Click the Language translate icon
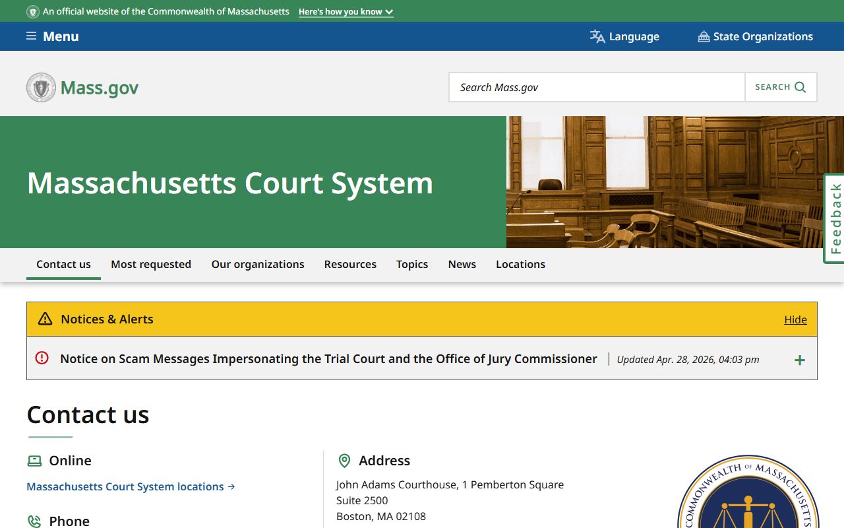 point(597,36)
